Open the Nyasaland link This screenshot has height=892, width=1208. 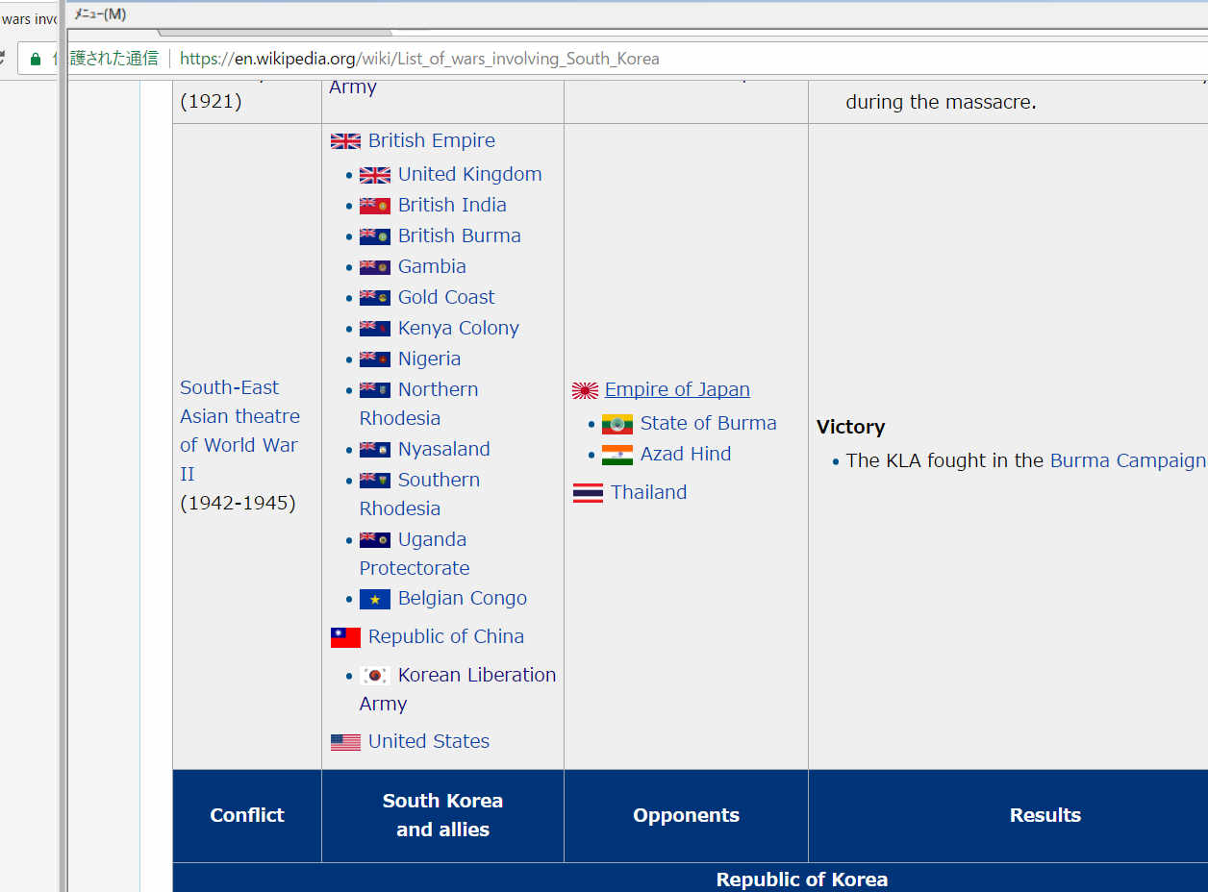(x=443, y=449)
